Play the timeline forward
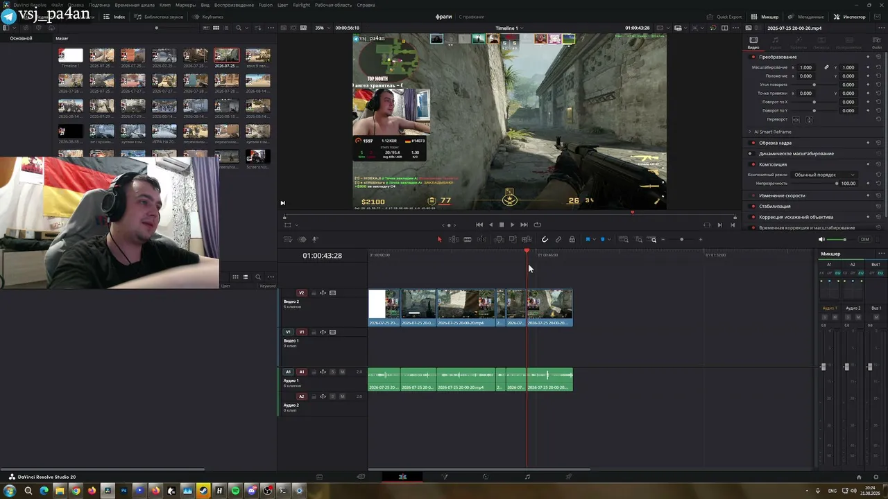Viewport: 888px width, 499px height. [513, 225]
